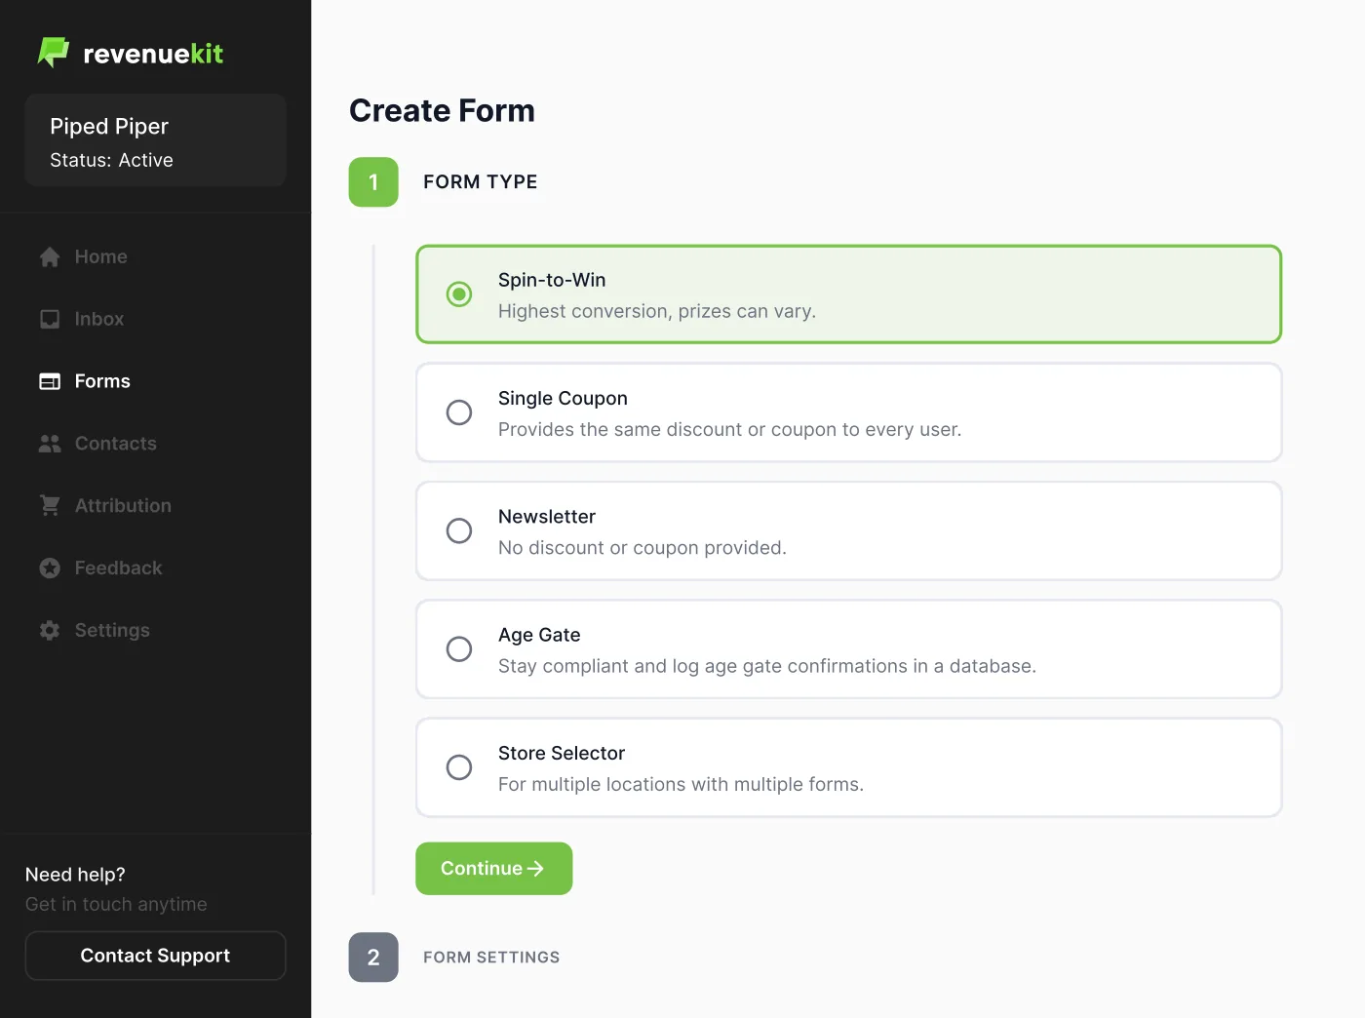1365x1018 pixels.
Task: Open the Piped Piper account panel
Action: (x=155, y=140)
